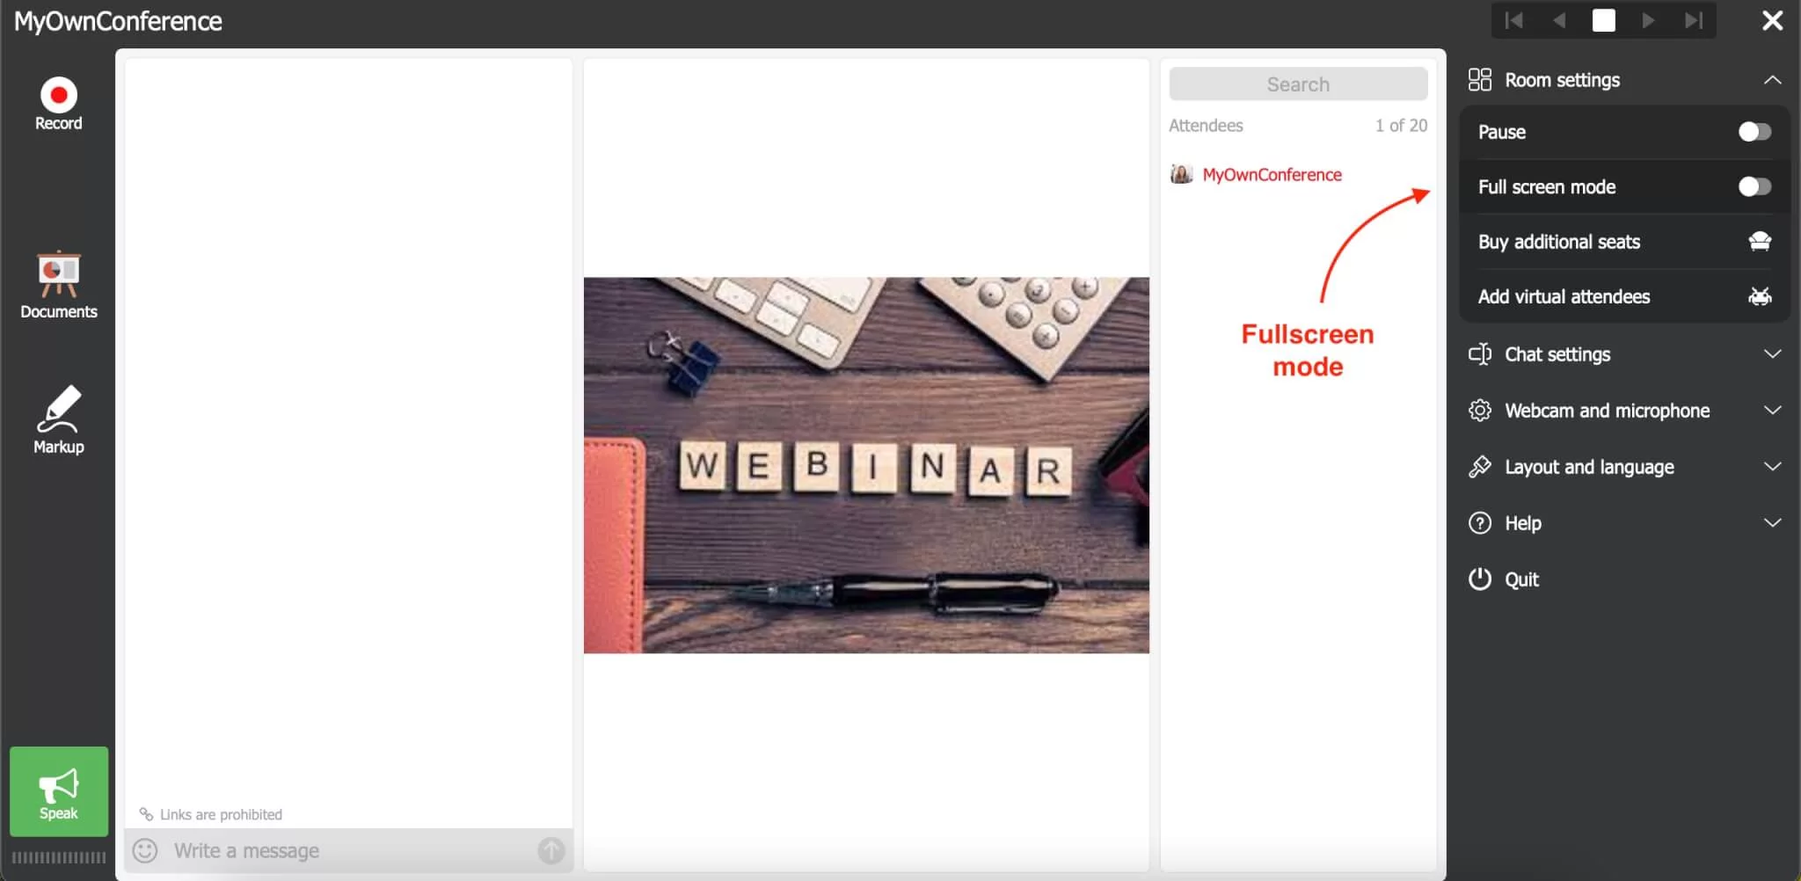This screenshot has height=881, width=1801.
Task: Start recording with the Record icon
Action: 59,96
